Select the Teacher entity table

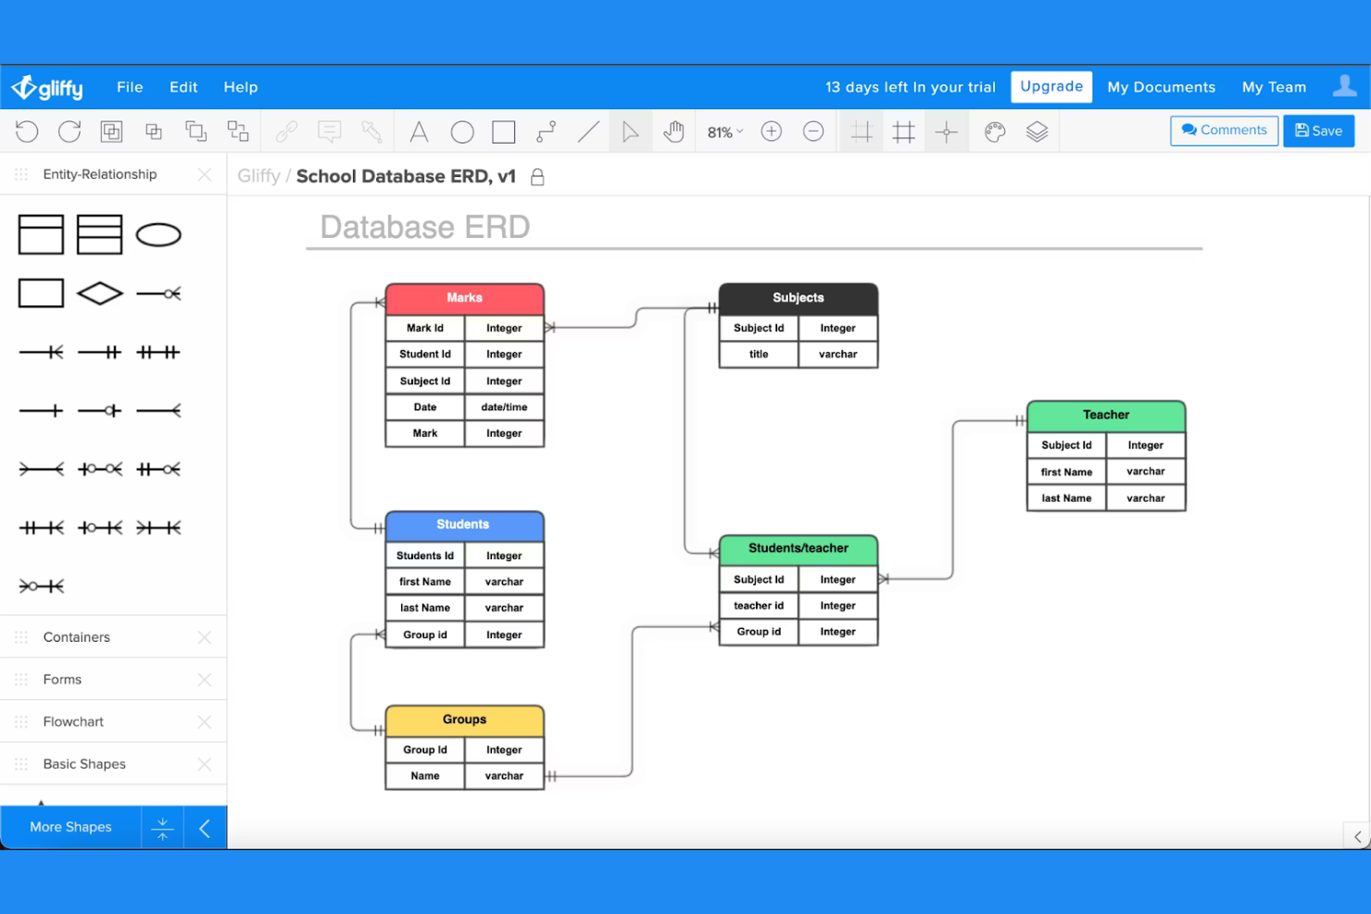pyautogui.click(x=1105, y=415)
